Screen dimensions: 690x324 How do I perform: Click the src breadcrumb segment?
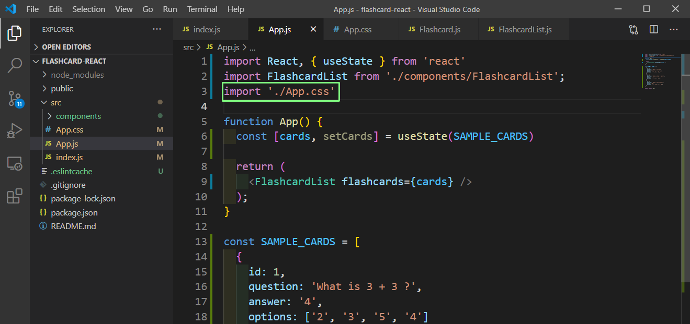coord(188,47)
